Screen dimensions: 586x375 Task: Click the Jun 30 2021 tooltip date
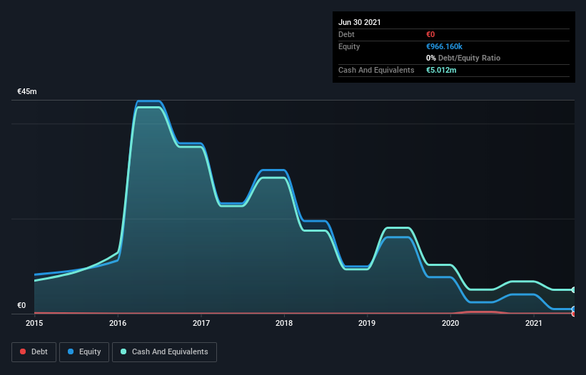point(360,22)
